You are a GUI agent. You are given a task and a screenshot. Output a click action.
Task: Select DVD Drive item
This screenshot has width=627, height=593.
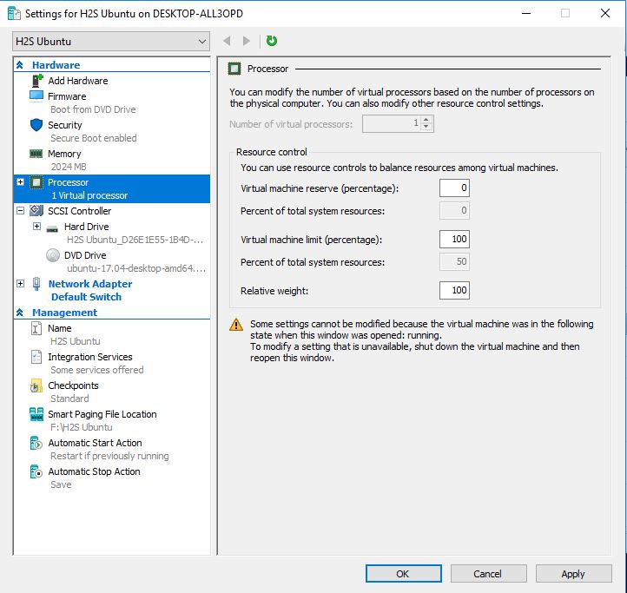pyautogui.click(x=85, y=255)
